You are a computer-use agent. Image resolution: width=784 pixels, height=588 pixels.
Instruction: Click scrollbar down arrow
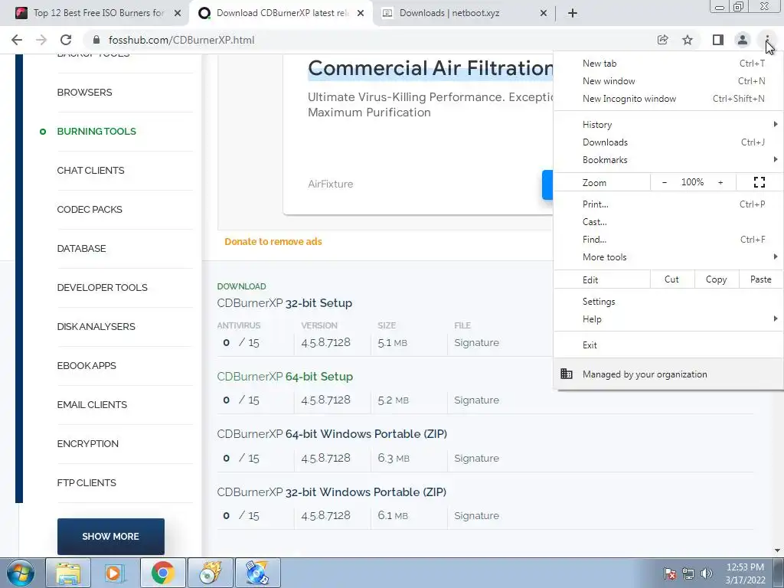click(x=777, y=550)
